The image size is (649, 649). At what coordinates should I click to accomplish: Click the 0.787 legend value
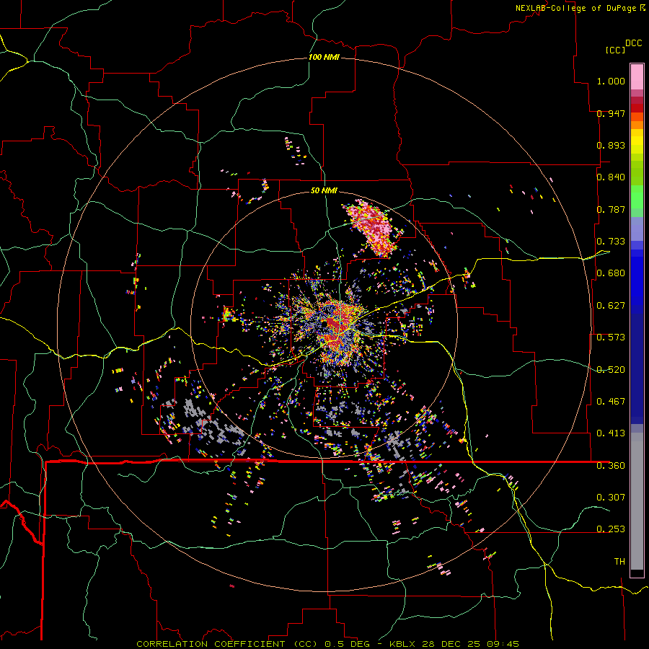(x=611, y=209)
